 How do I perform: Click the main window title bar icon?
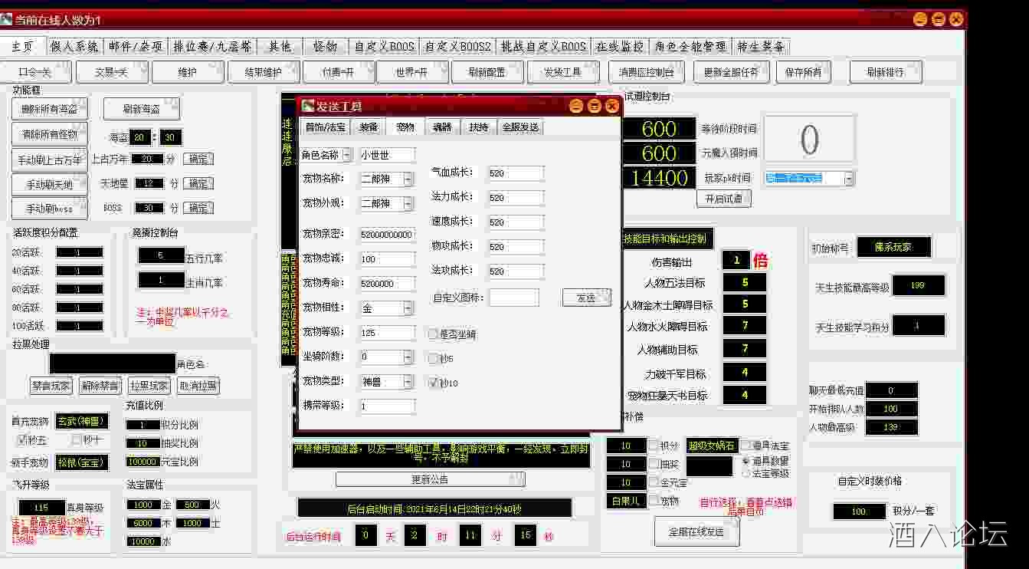tap(7, 19)
